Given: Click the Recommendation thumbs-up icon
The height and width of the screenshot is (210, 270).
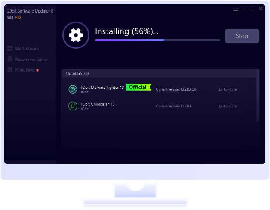Looking at the screenshot, I should (10, 60).
